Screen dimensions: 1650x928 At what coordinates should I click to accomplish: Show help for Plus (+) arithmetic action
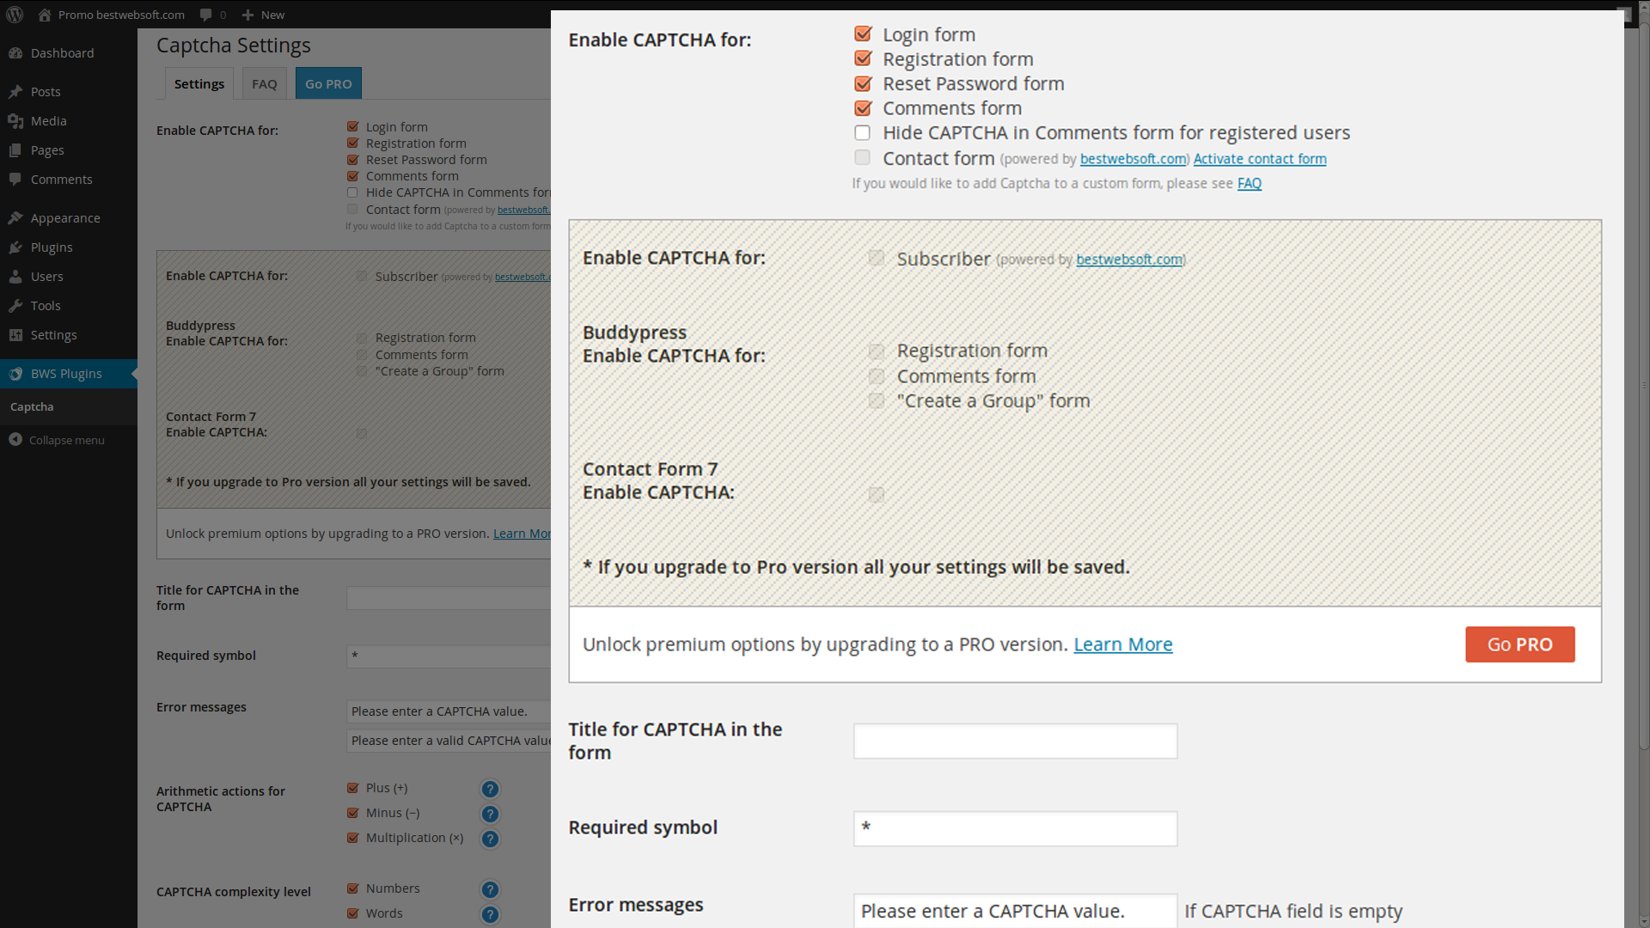point(490,789)
